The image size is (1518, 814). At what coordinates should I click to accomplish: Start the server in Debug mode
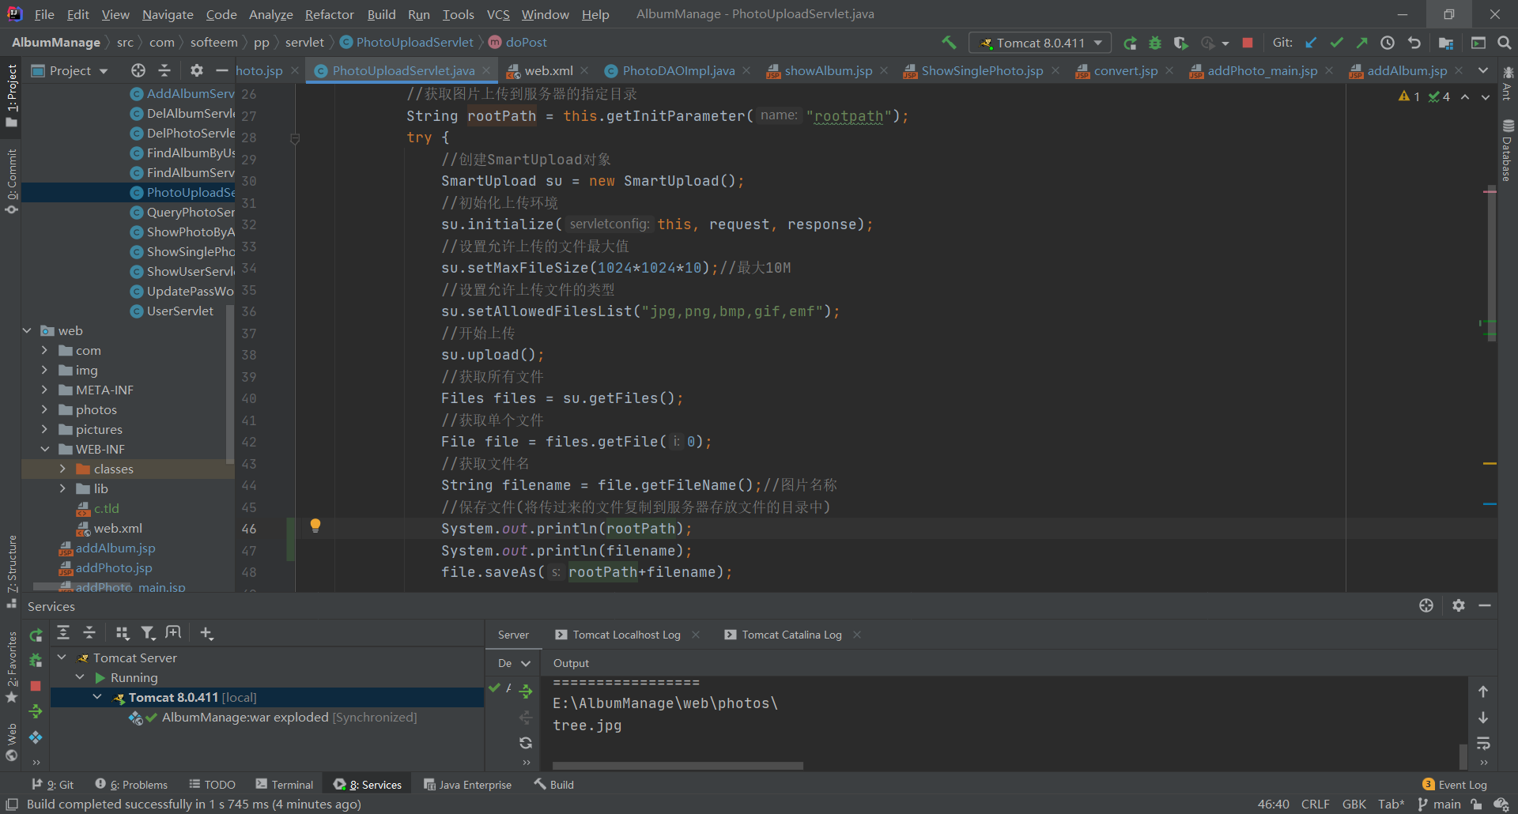(1155, 43)
